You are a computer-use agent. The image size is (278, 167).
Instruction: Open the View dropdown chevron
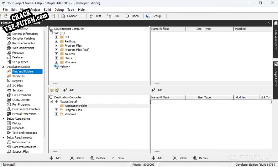coord(113,158)
